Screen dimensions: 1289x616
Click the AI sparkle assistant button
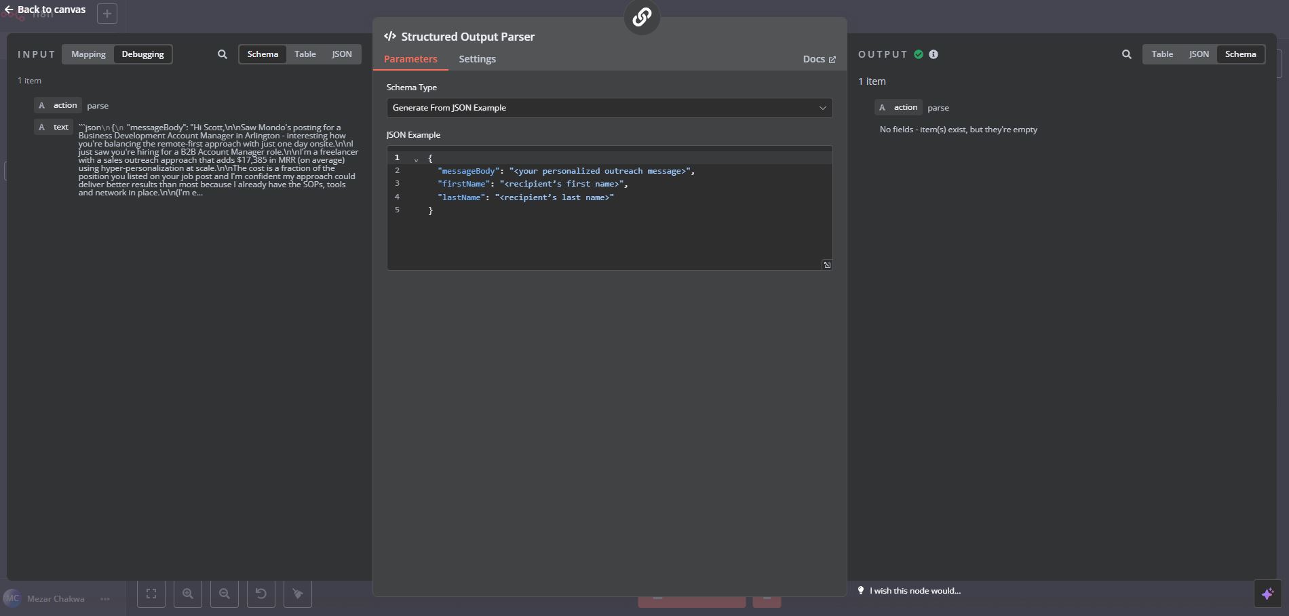click(1268, 594)
